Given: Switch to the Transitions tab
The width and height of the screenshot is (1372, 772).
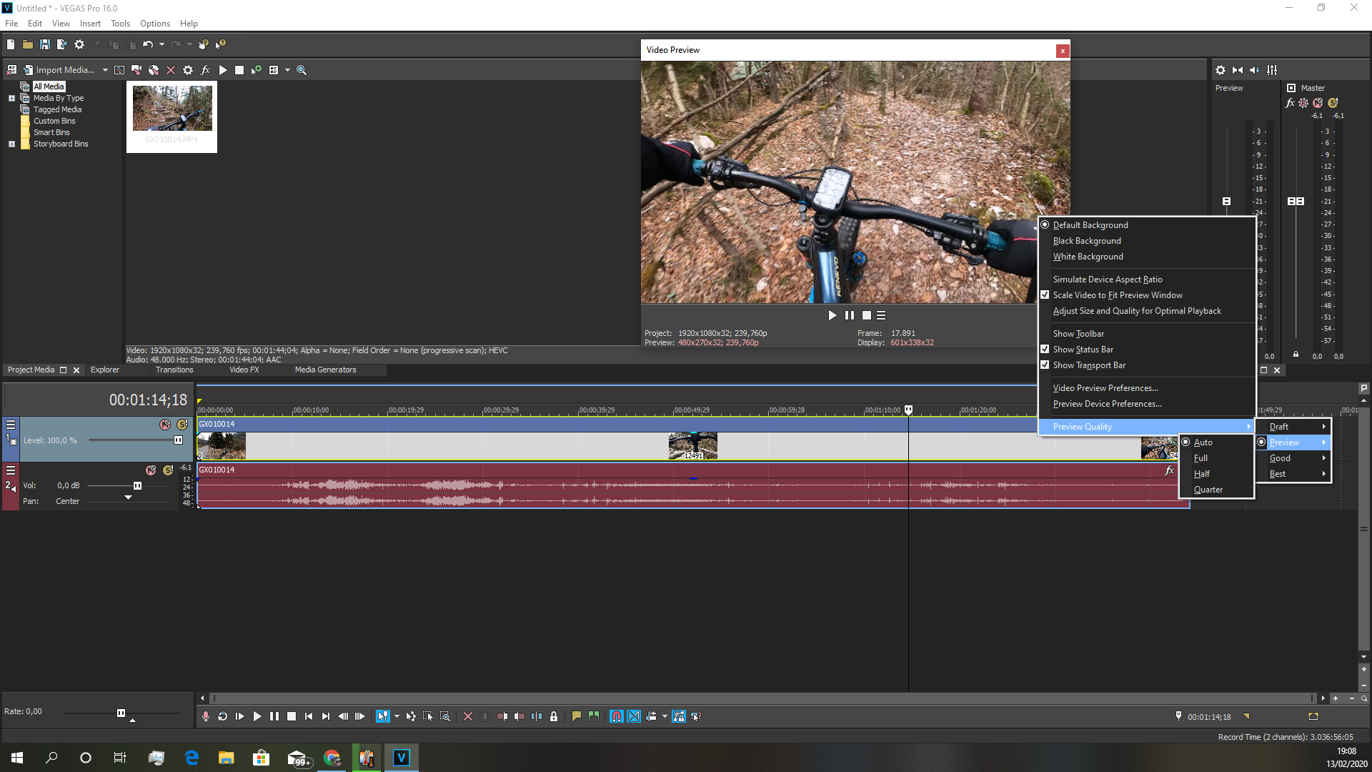Looking at the screenshot, I should coord(174,370).
